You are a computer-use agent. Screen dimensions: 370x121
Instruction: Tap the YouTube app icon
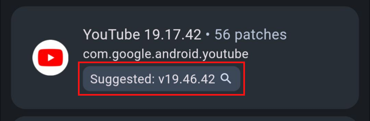pos(50,58)
